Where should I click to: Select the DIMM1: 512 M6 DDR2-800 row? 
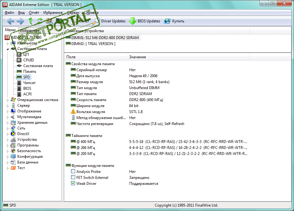pyautogui.click(x=103, y=37)
